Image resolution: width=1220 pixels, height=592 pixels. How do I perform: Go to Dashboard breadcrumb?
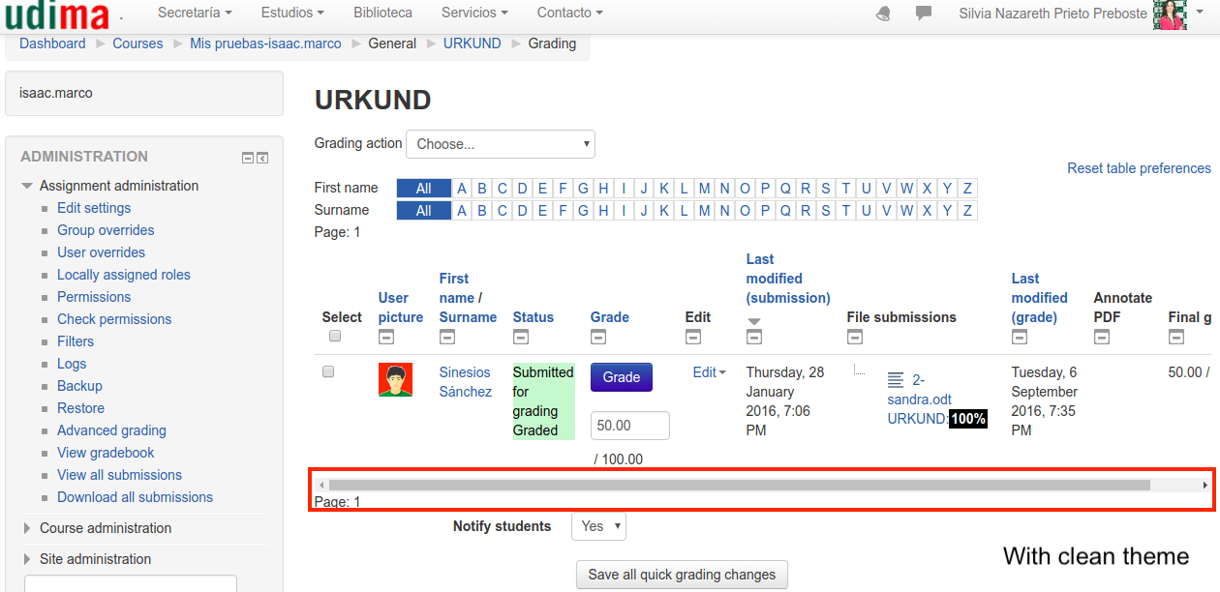[x=52, y=44]
